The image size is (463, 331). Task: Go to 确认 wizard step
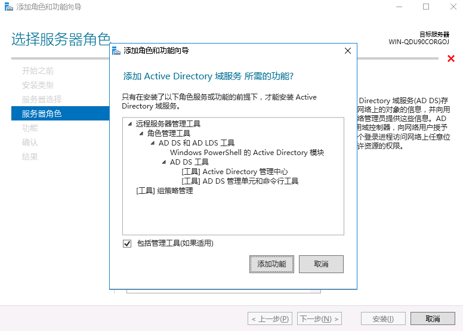(x=30, y=143)
